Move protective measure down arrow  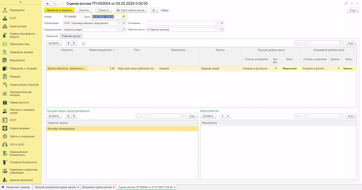[74, 116]
